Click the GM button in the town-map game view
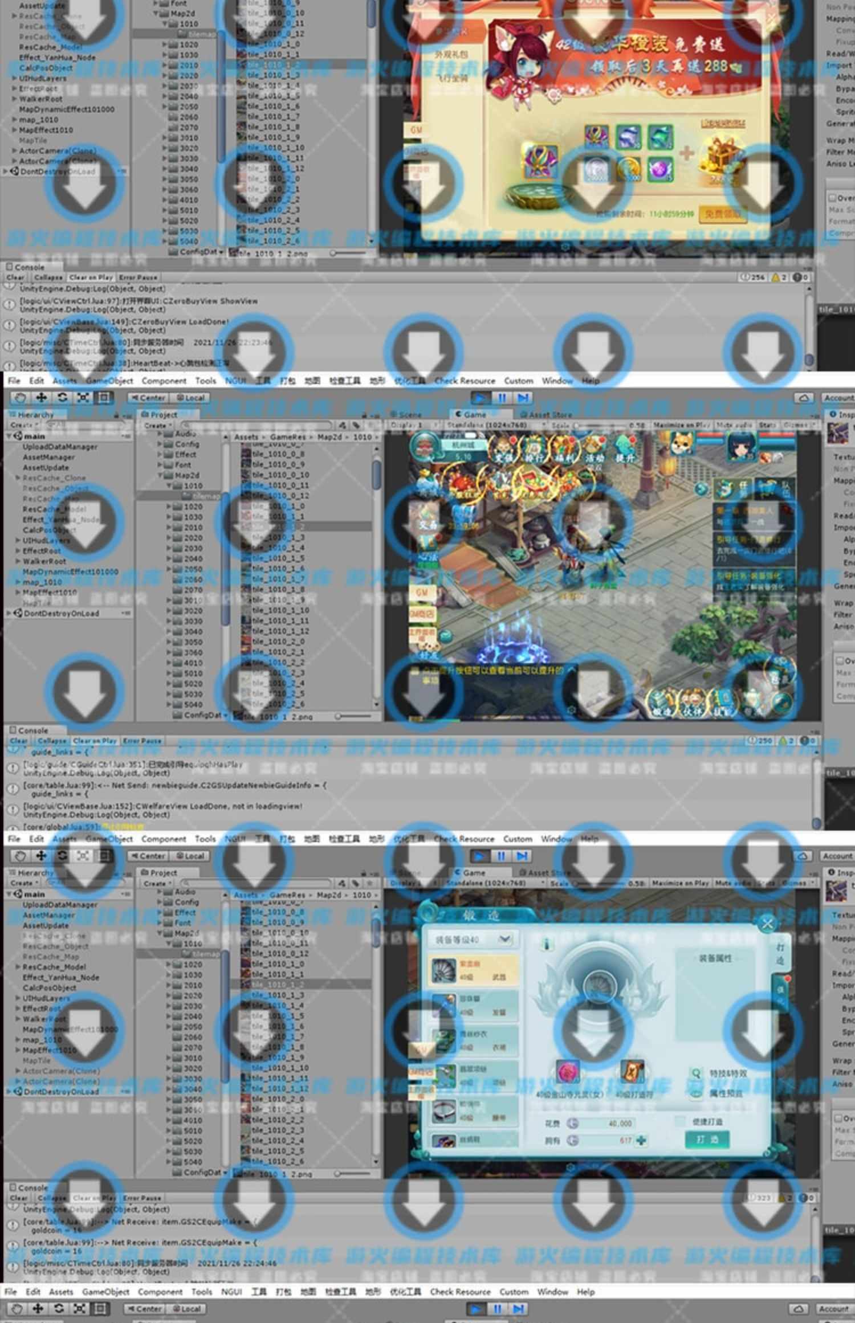The height and width of the screenshot is (1323, 855). pyautogui.click(x=422, y=593)
